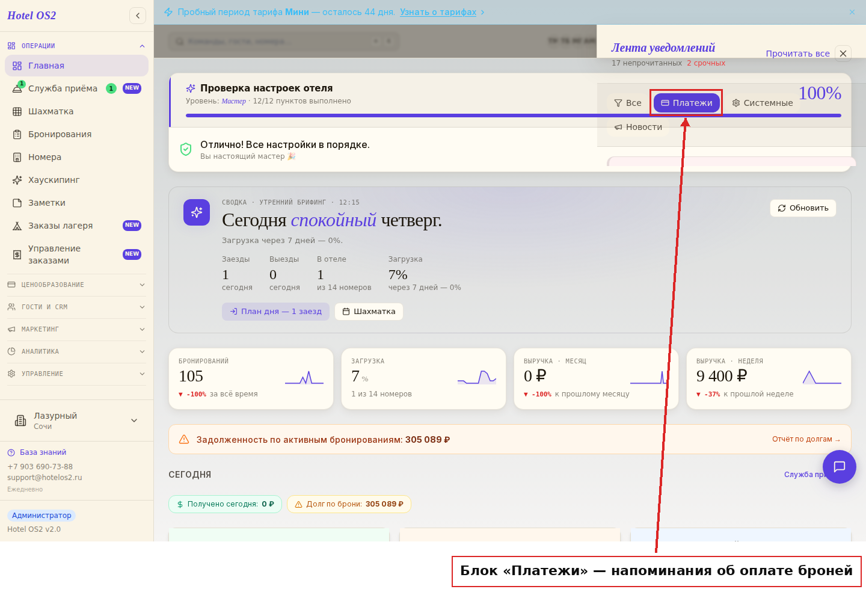Go to Бронирования page
Image resolution: width=866 pixels, height=601 pixels.
[76, 134]
